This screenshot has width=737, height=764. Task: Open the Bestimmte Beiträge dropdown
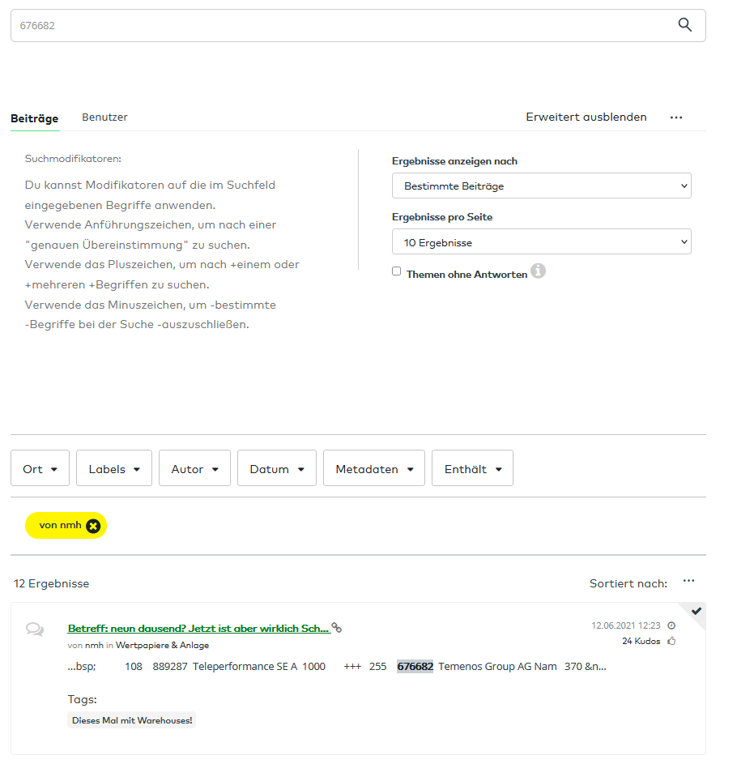click(541, 186)
